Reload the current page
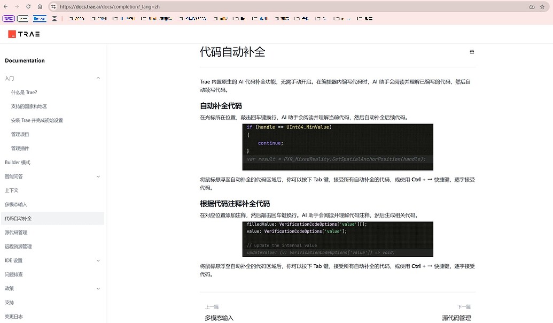 click(28, 7)
